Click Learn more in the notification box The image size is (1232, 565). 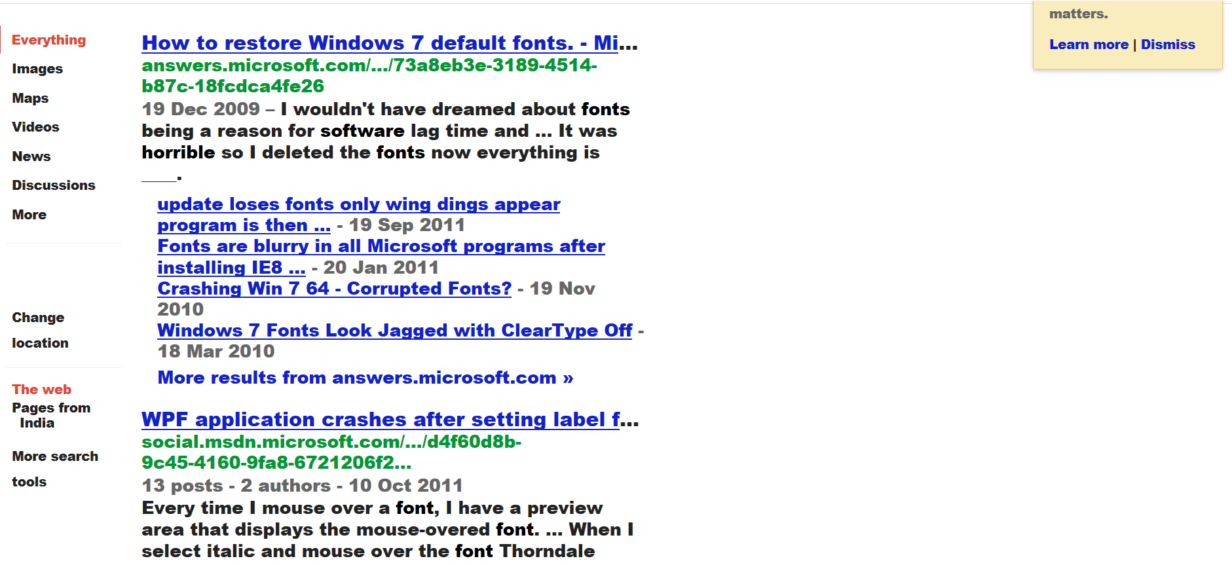tap(1089, 45)
